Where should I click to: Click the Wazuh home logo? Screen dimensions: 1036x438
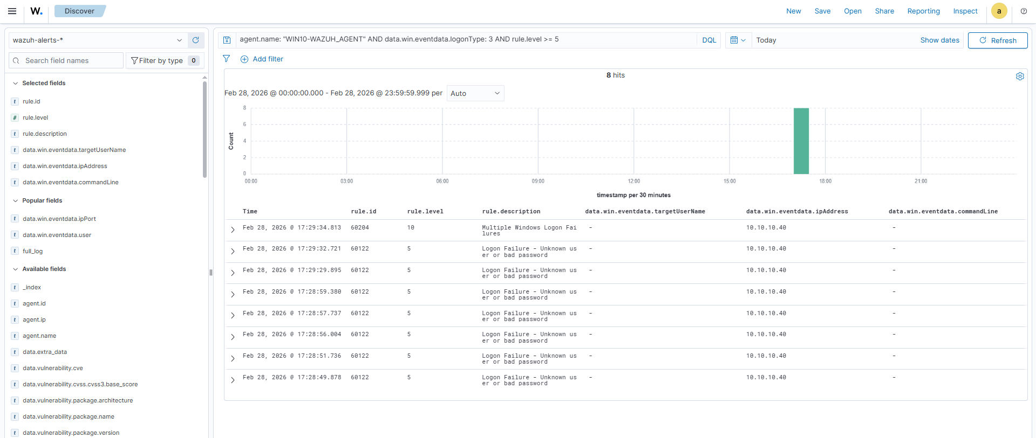(36, 11)
